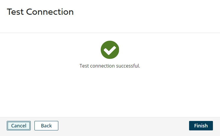Screen dimensions: 220x136
Task: Click the focused Cancel button
Action: (19, 126)
